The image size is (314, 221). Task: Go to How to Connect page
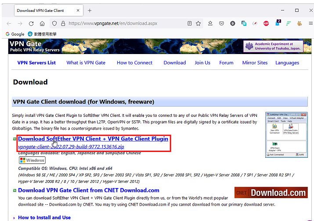click(134, 63)
